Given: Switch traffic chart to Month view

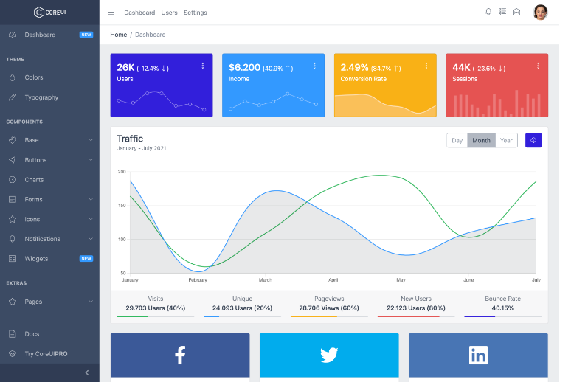Looking at the screenshot, I should point(481,140).
